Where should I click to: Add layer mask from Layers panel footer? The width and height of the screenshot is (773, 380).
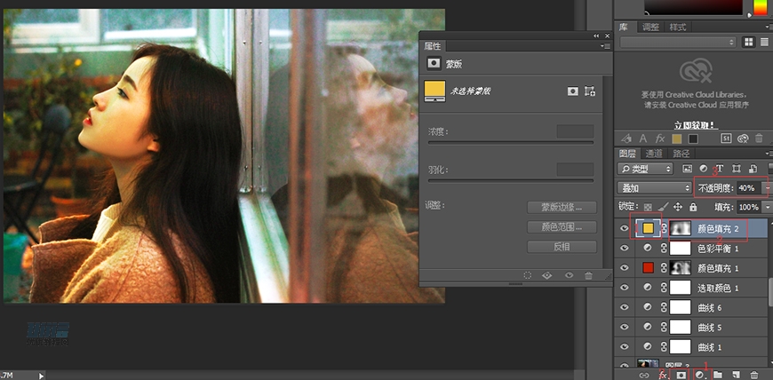coord(681,375)
